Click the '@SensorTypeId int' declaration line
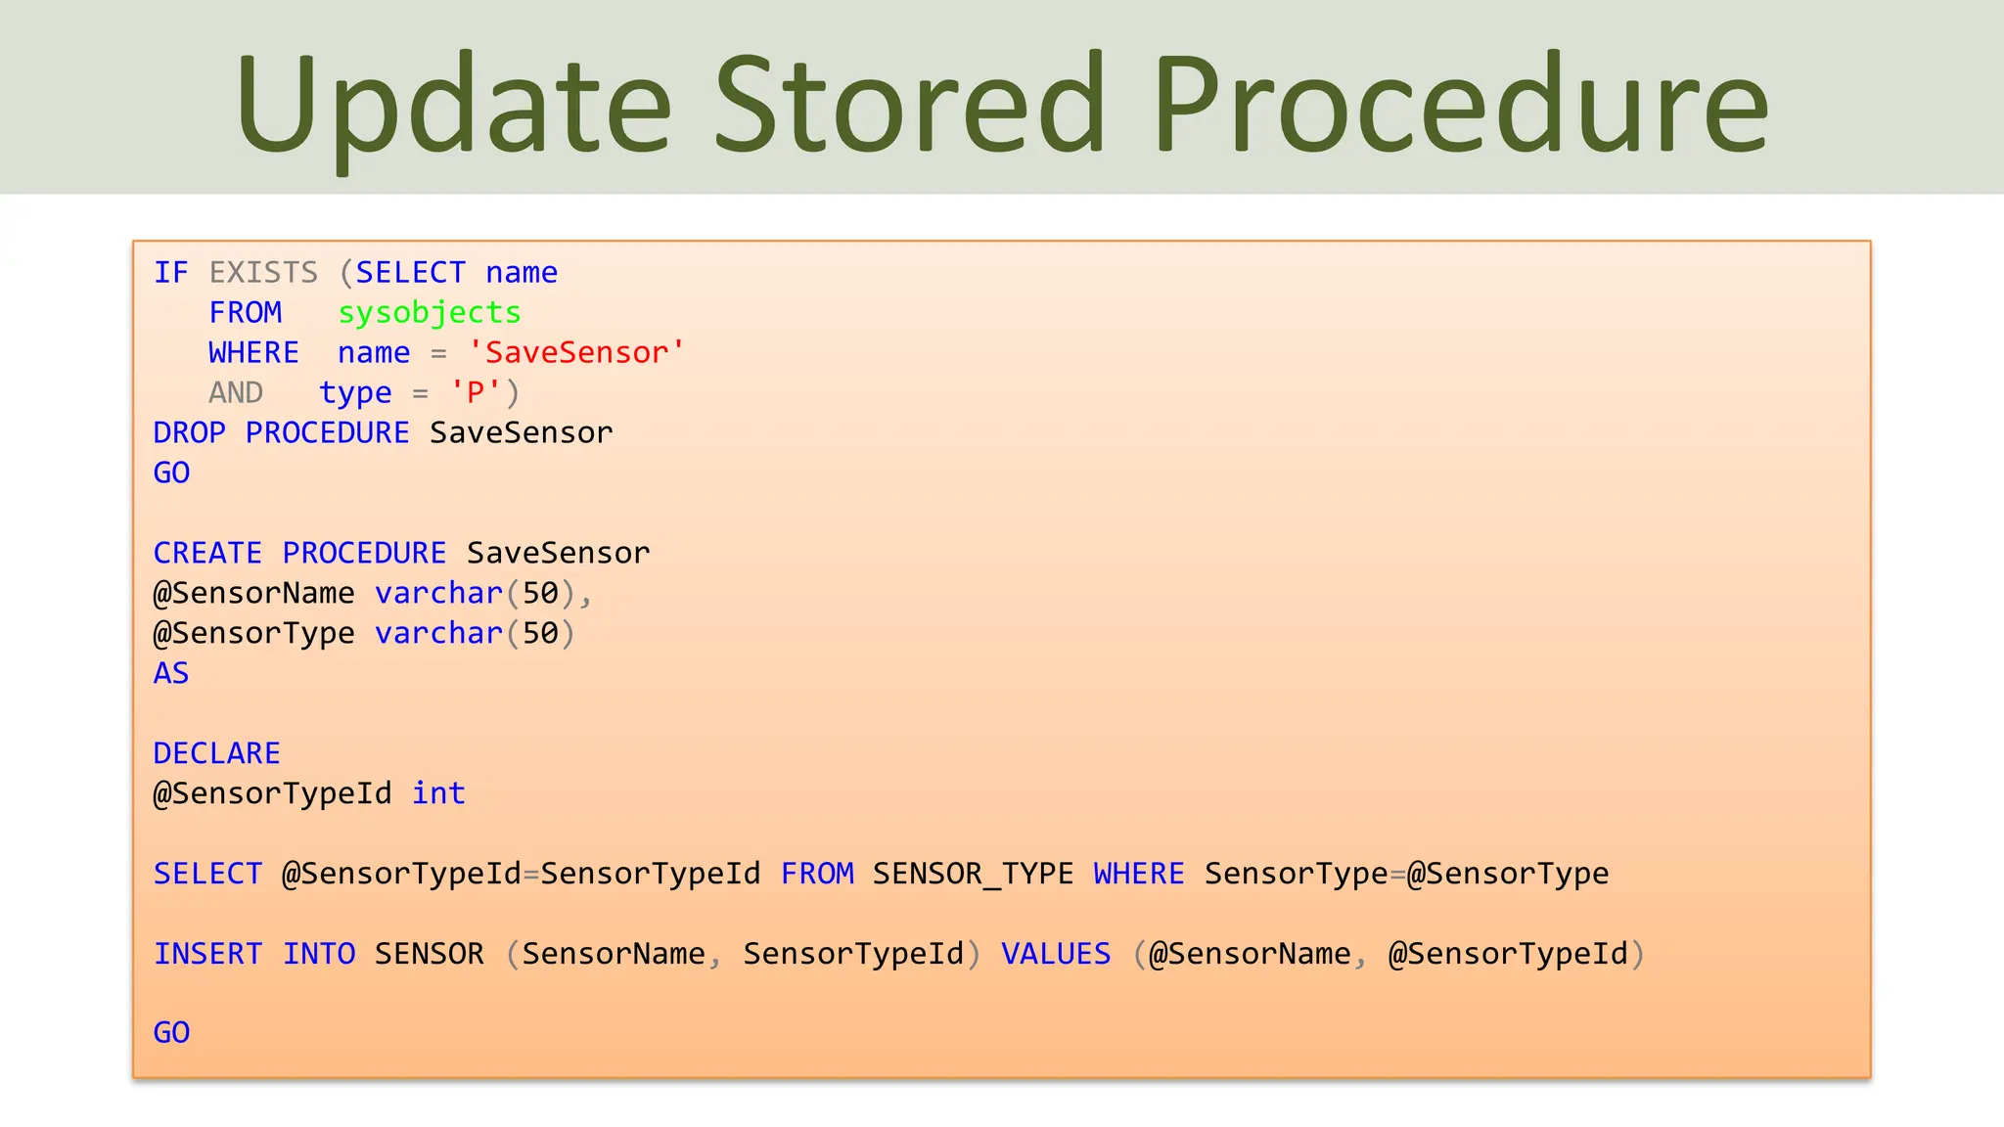Screen dimensions: 2004x1127 309,793
